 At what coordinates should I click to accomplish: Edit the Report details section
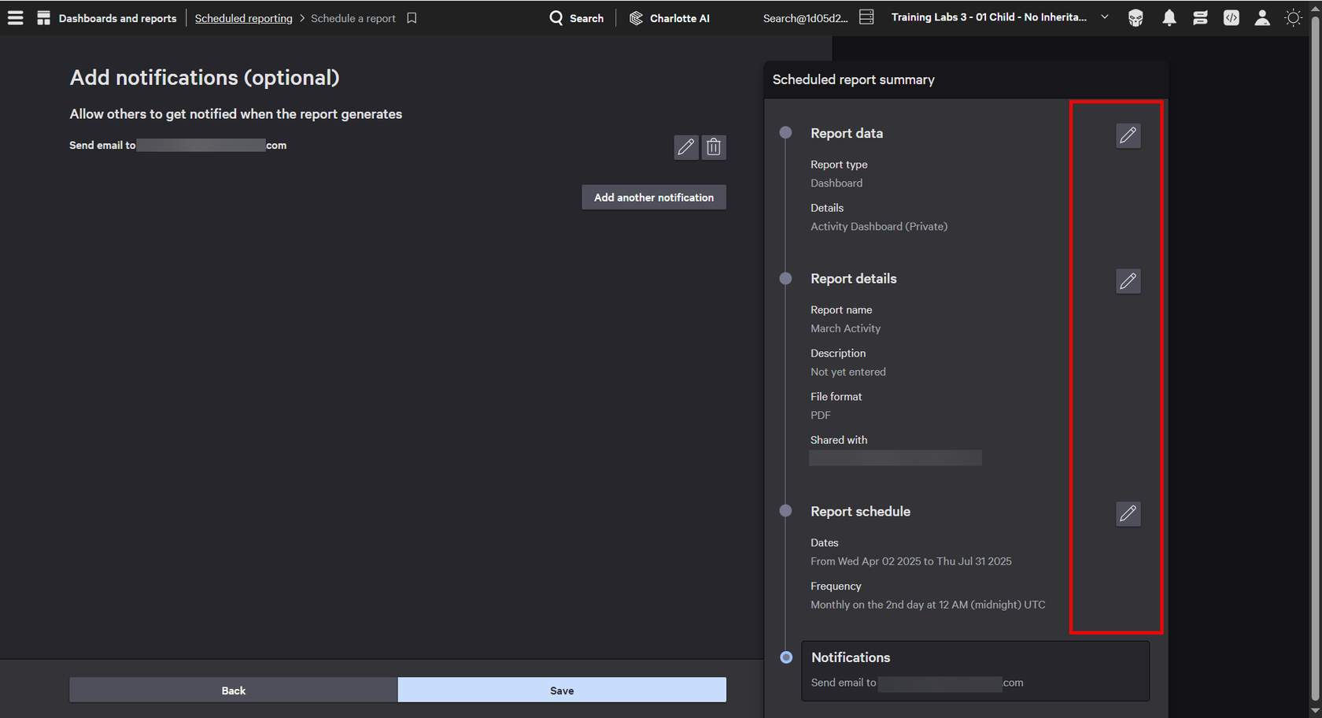pyautogui.click(x=1128, y=281)
